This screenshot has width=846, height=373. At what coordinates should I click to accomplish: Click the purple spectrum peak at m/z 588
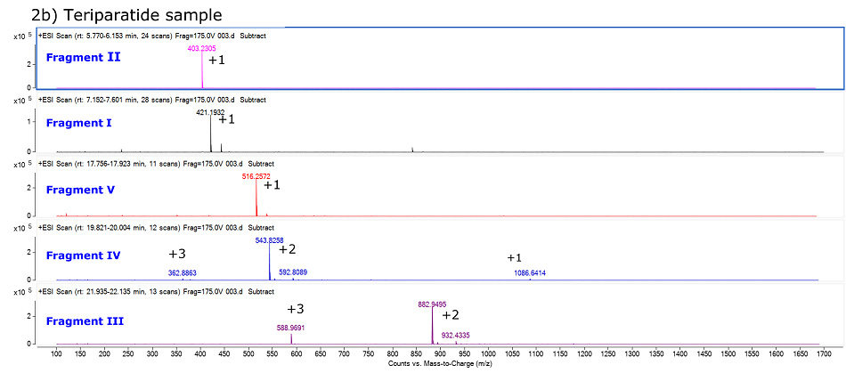(x=291, y=338)
